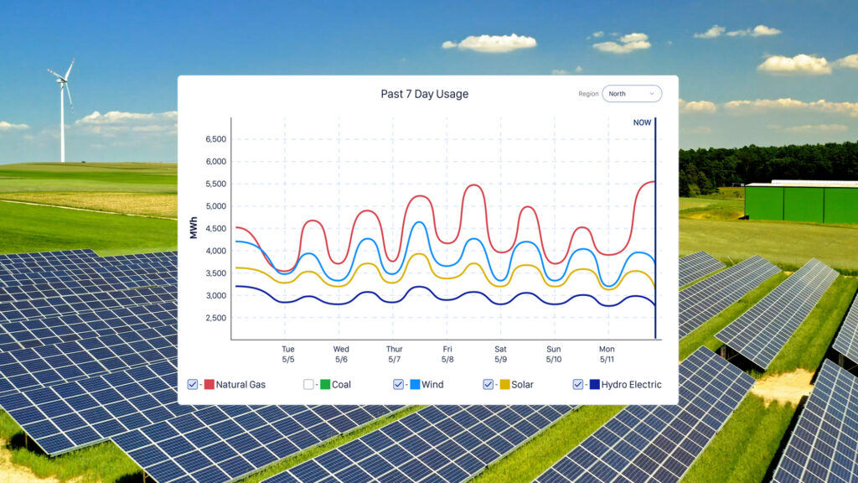Click the Past 7 Day Usage title

[x=425, y=94]
